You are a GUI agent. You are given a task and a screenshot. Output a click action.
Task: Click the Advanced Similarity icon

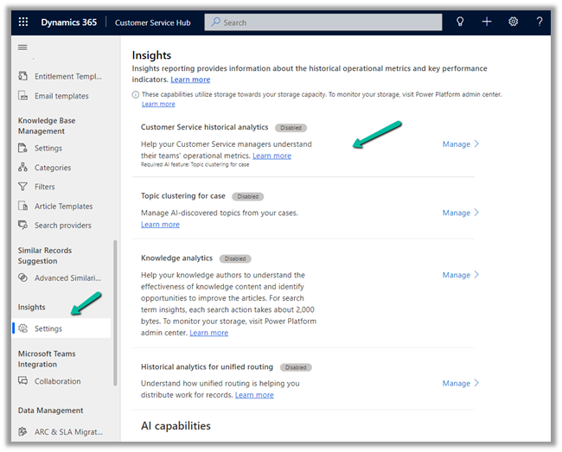coord(23,278)
